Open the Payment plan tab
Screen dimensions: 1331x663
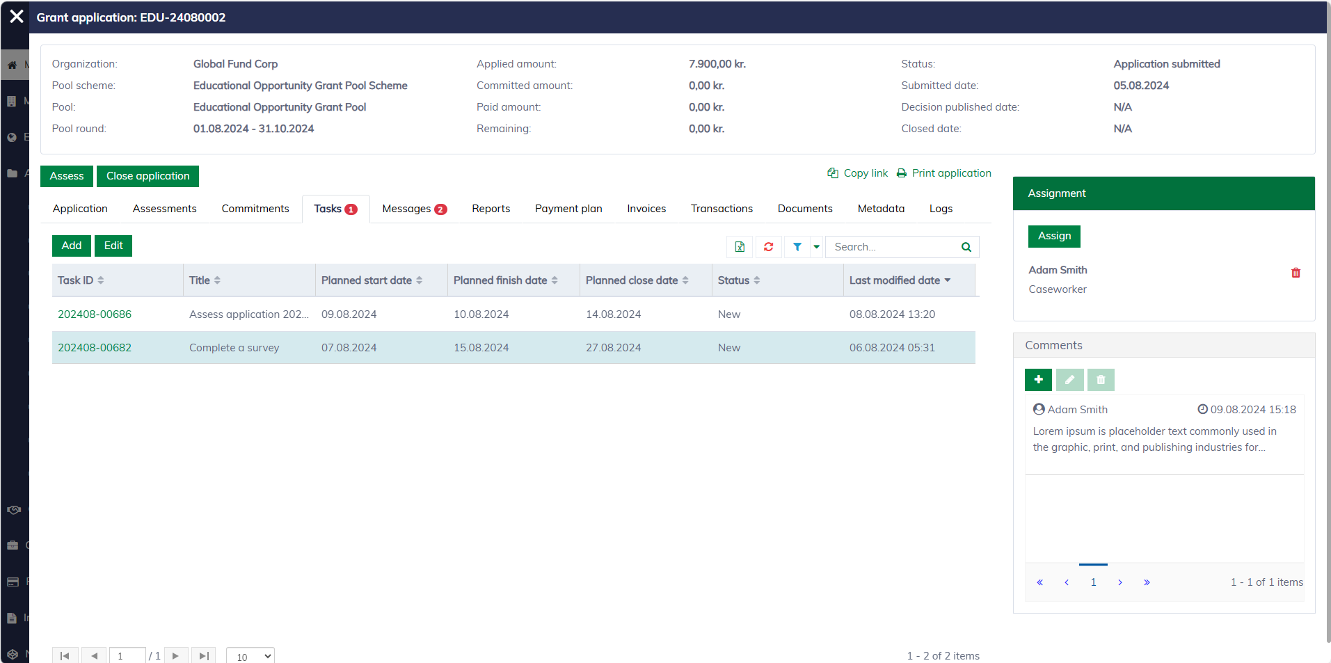pyautogui.click(x=568, y=209)
